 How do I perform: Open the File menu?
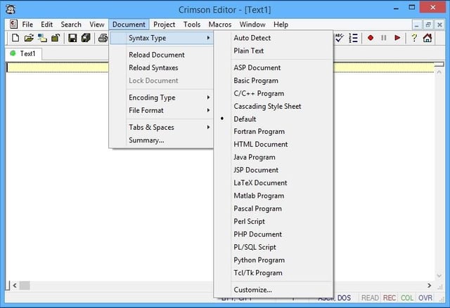pos(27,25)
